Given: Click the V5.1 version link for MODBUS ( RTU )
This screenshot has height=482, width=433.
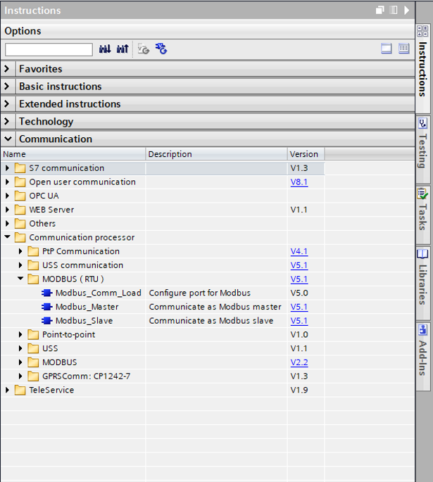Looking at the screenshot, I should click(x=299, y=279).
